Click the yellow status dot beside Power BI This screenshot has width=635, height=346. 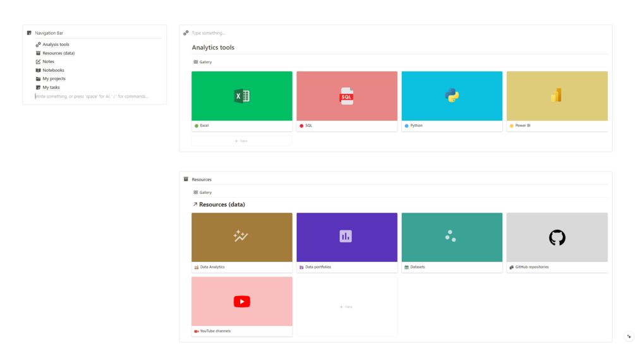(512, 126)
